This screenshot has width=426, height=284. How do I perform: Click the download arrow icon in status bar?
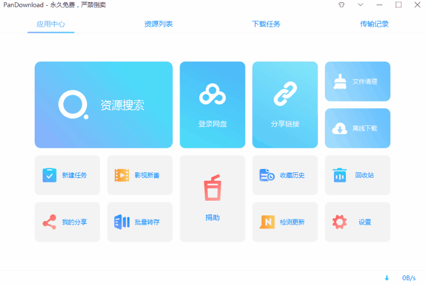point(387,278)
